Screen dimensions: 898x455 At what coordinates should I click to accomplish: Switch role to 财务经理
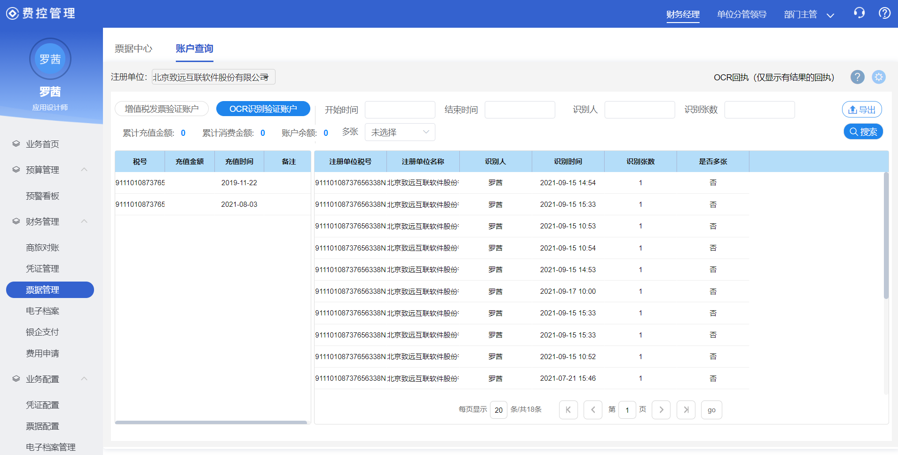tap(683, 15)
